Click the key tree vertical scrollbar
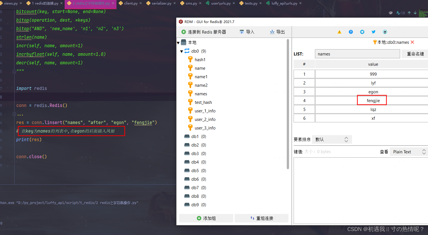 click(x=288, y=104)
